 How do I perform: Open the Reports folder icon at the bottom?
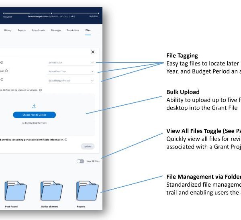[87, 190]
